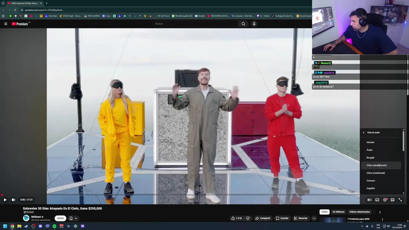The height and width of the screenshot is (230, 409).
Task: Click the Joan2910 username in chat
Action: [321, 83]
